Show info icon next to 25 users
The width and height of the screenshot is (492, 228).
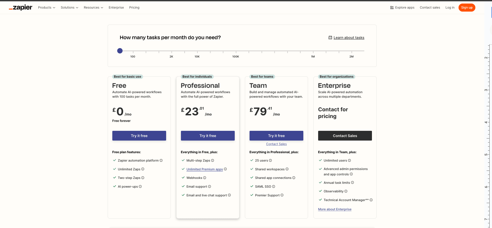pyautogui.click(x=270, y=161)
